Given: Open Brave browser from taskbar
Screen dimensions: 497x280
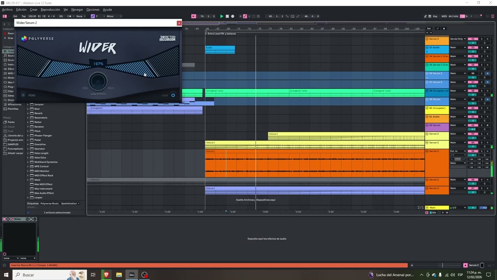Looking at the screenshot, I should click(x=106, y=275).
